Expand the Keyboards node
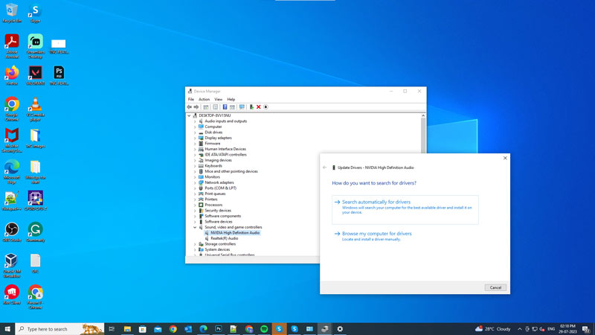This screenshot has height=335, width=595. coord(195,166)
